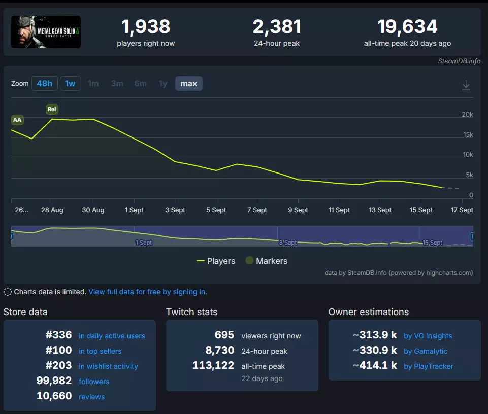Click the 28 Aug axis label
Viewport: 488px width, 414px height.
(52, 210)
